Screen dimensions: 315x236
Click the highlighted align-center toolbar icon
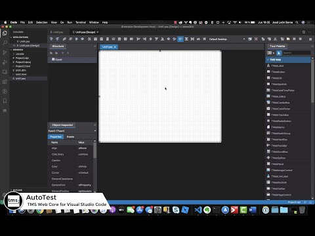coord(180,39)
